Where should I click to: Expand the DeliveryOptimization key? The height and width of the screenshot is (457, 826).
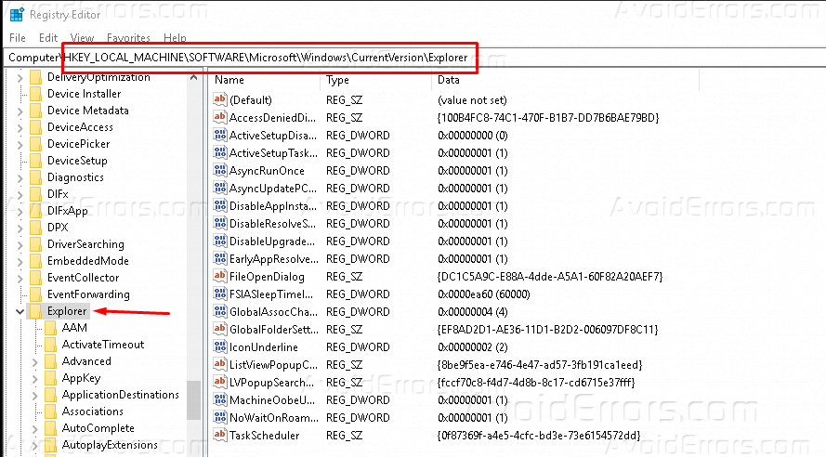pos(20,77)
